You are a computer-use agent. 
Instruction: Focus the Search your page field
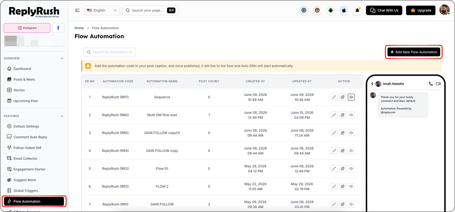click(150, 10)
